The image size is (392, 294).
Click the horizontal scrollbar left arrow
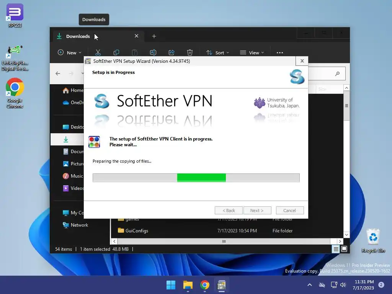(x=114, y=241)
